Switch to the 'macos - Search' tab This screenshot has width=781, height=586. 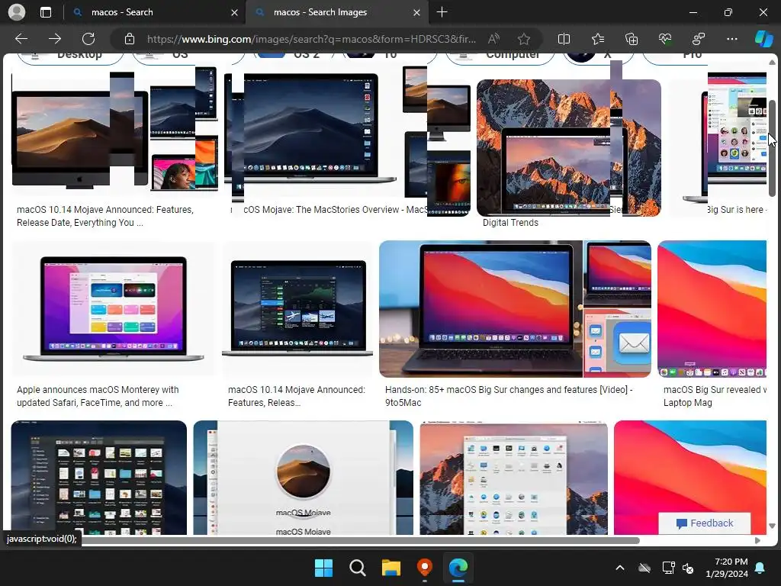[154, 12]
